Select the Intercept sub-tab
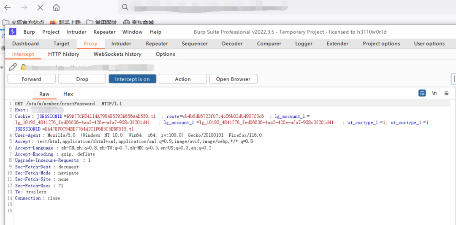 pyautogui.click(x=23, y=54)
